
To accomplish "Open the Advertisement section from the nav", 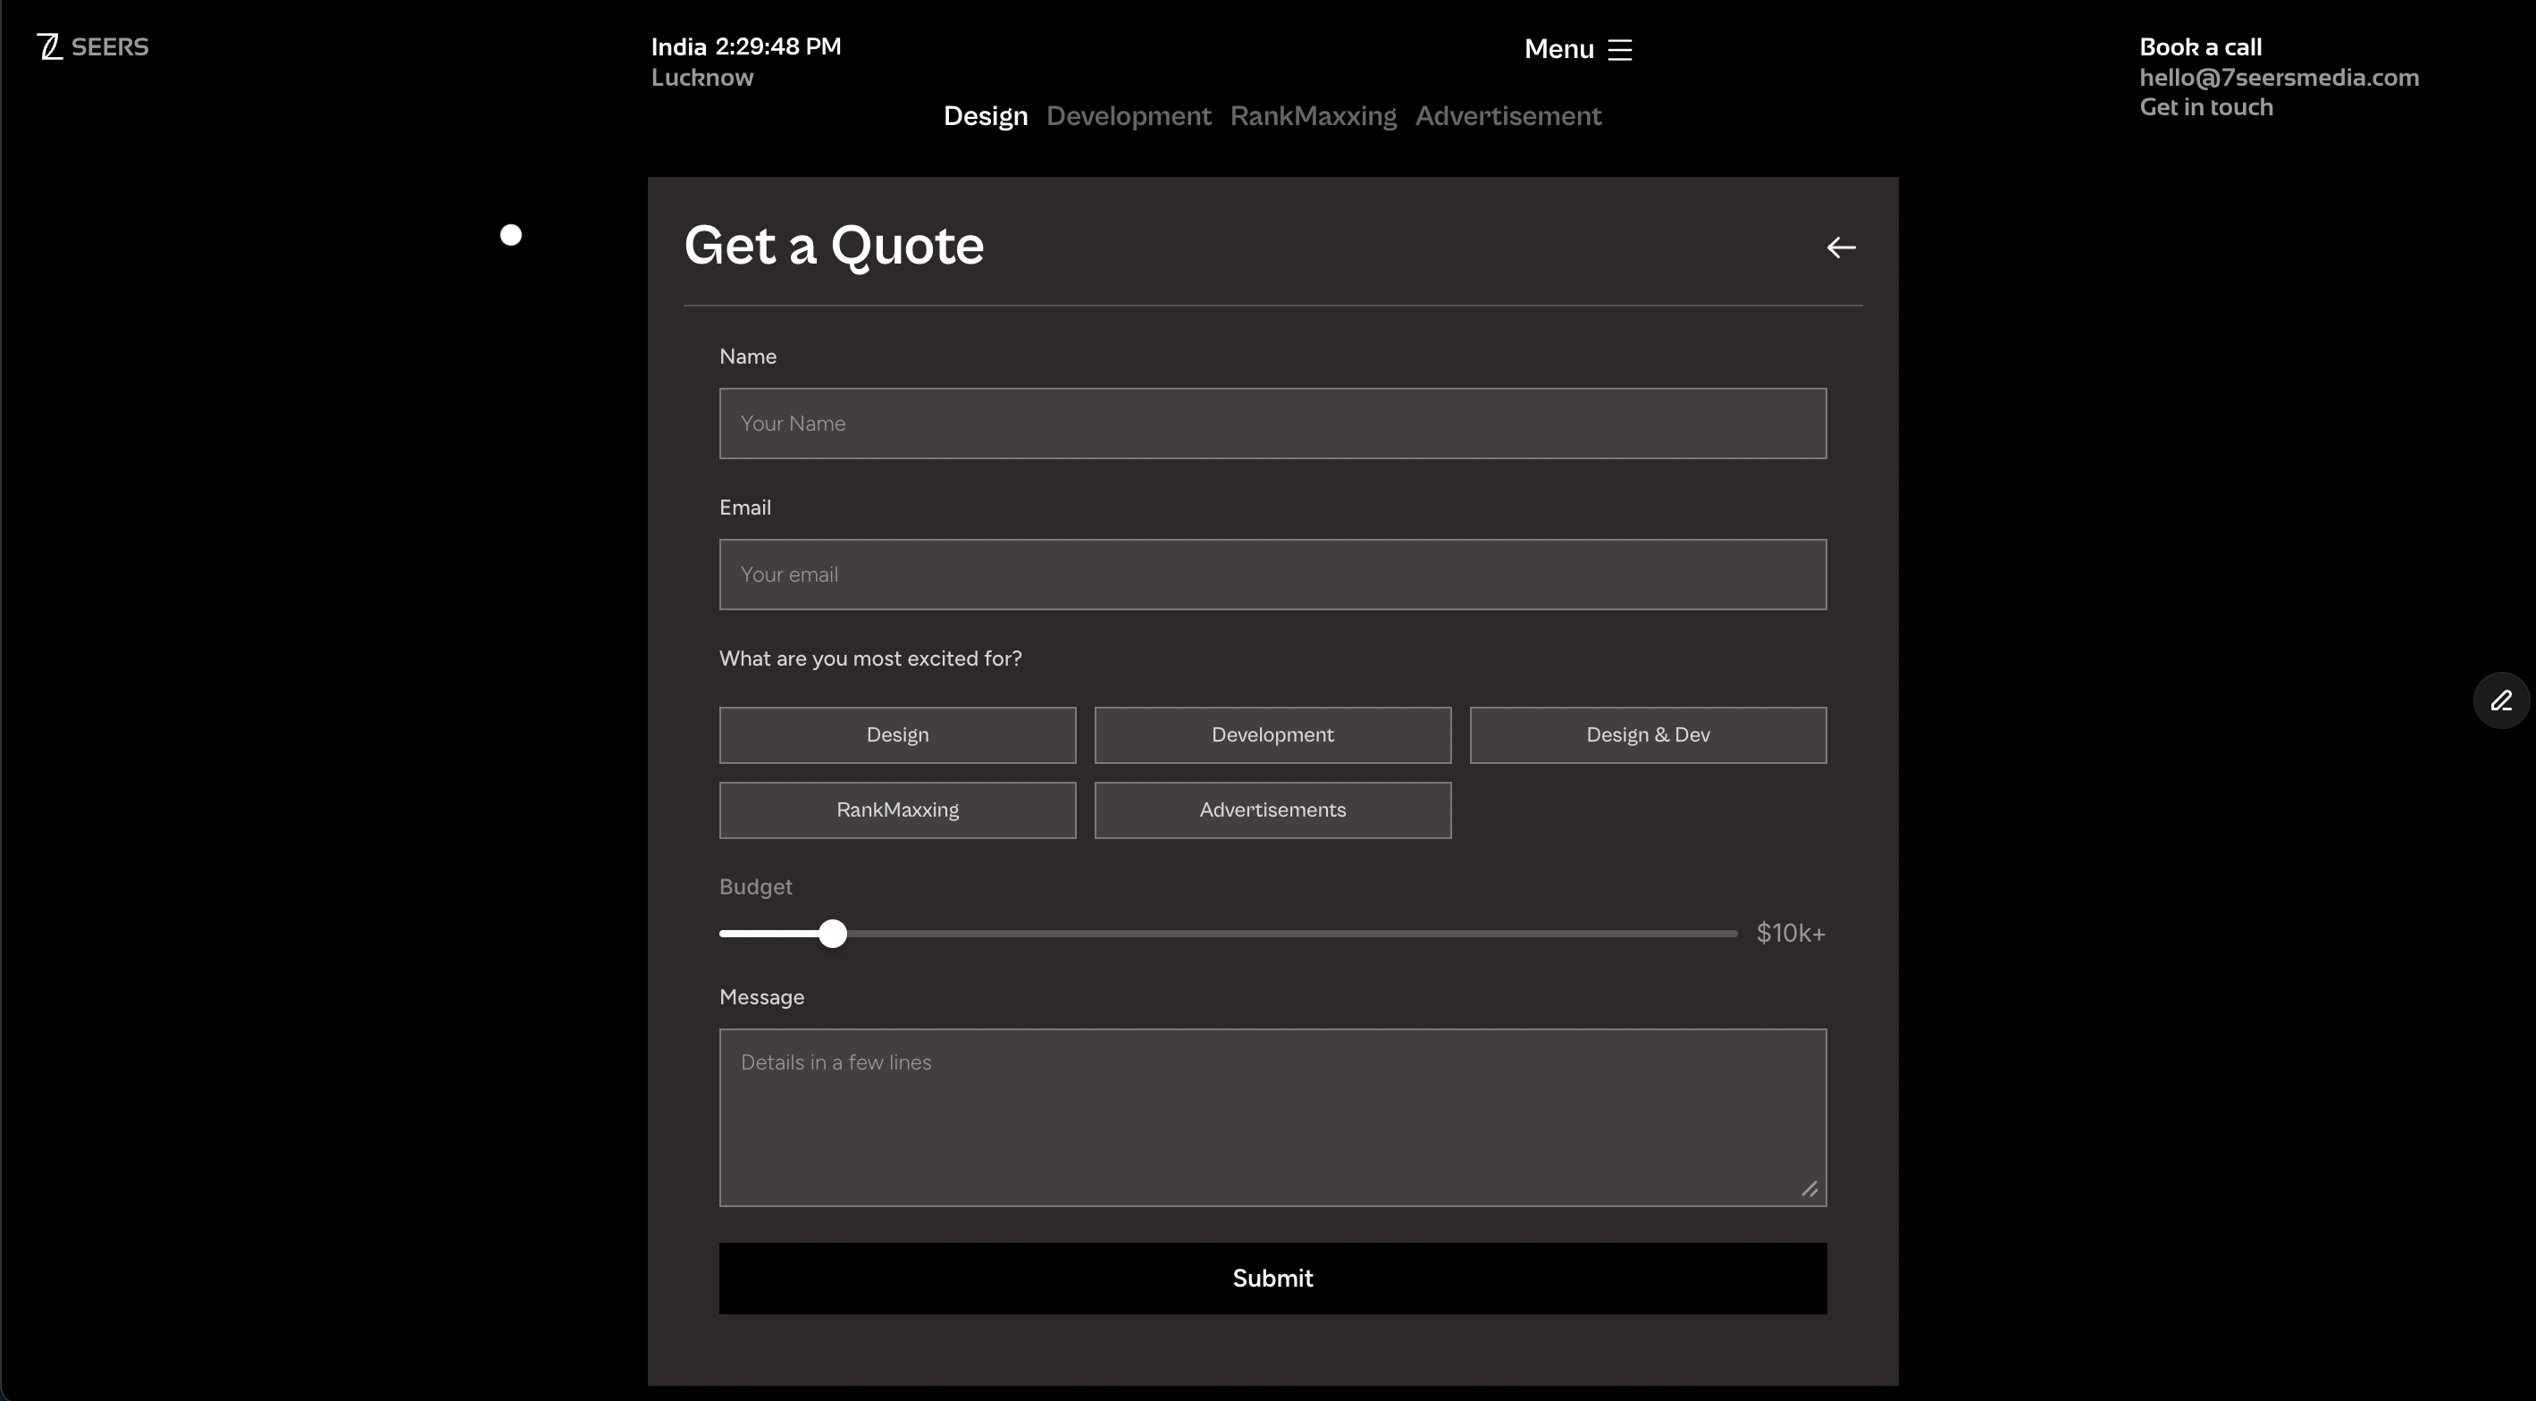I will [x=1508, y=115].
